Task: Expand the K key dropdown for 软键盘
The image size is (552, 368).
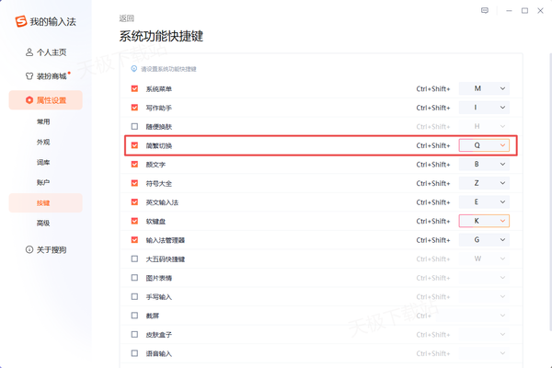Action: (484, 221)
